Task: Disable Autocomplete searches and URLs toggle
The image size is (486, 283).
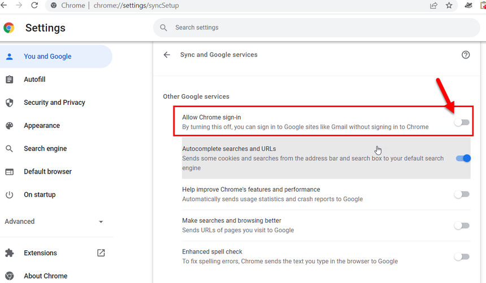Action: (x=463, y=158)
